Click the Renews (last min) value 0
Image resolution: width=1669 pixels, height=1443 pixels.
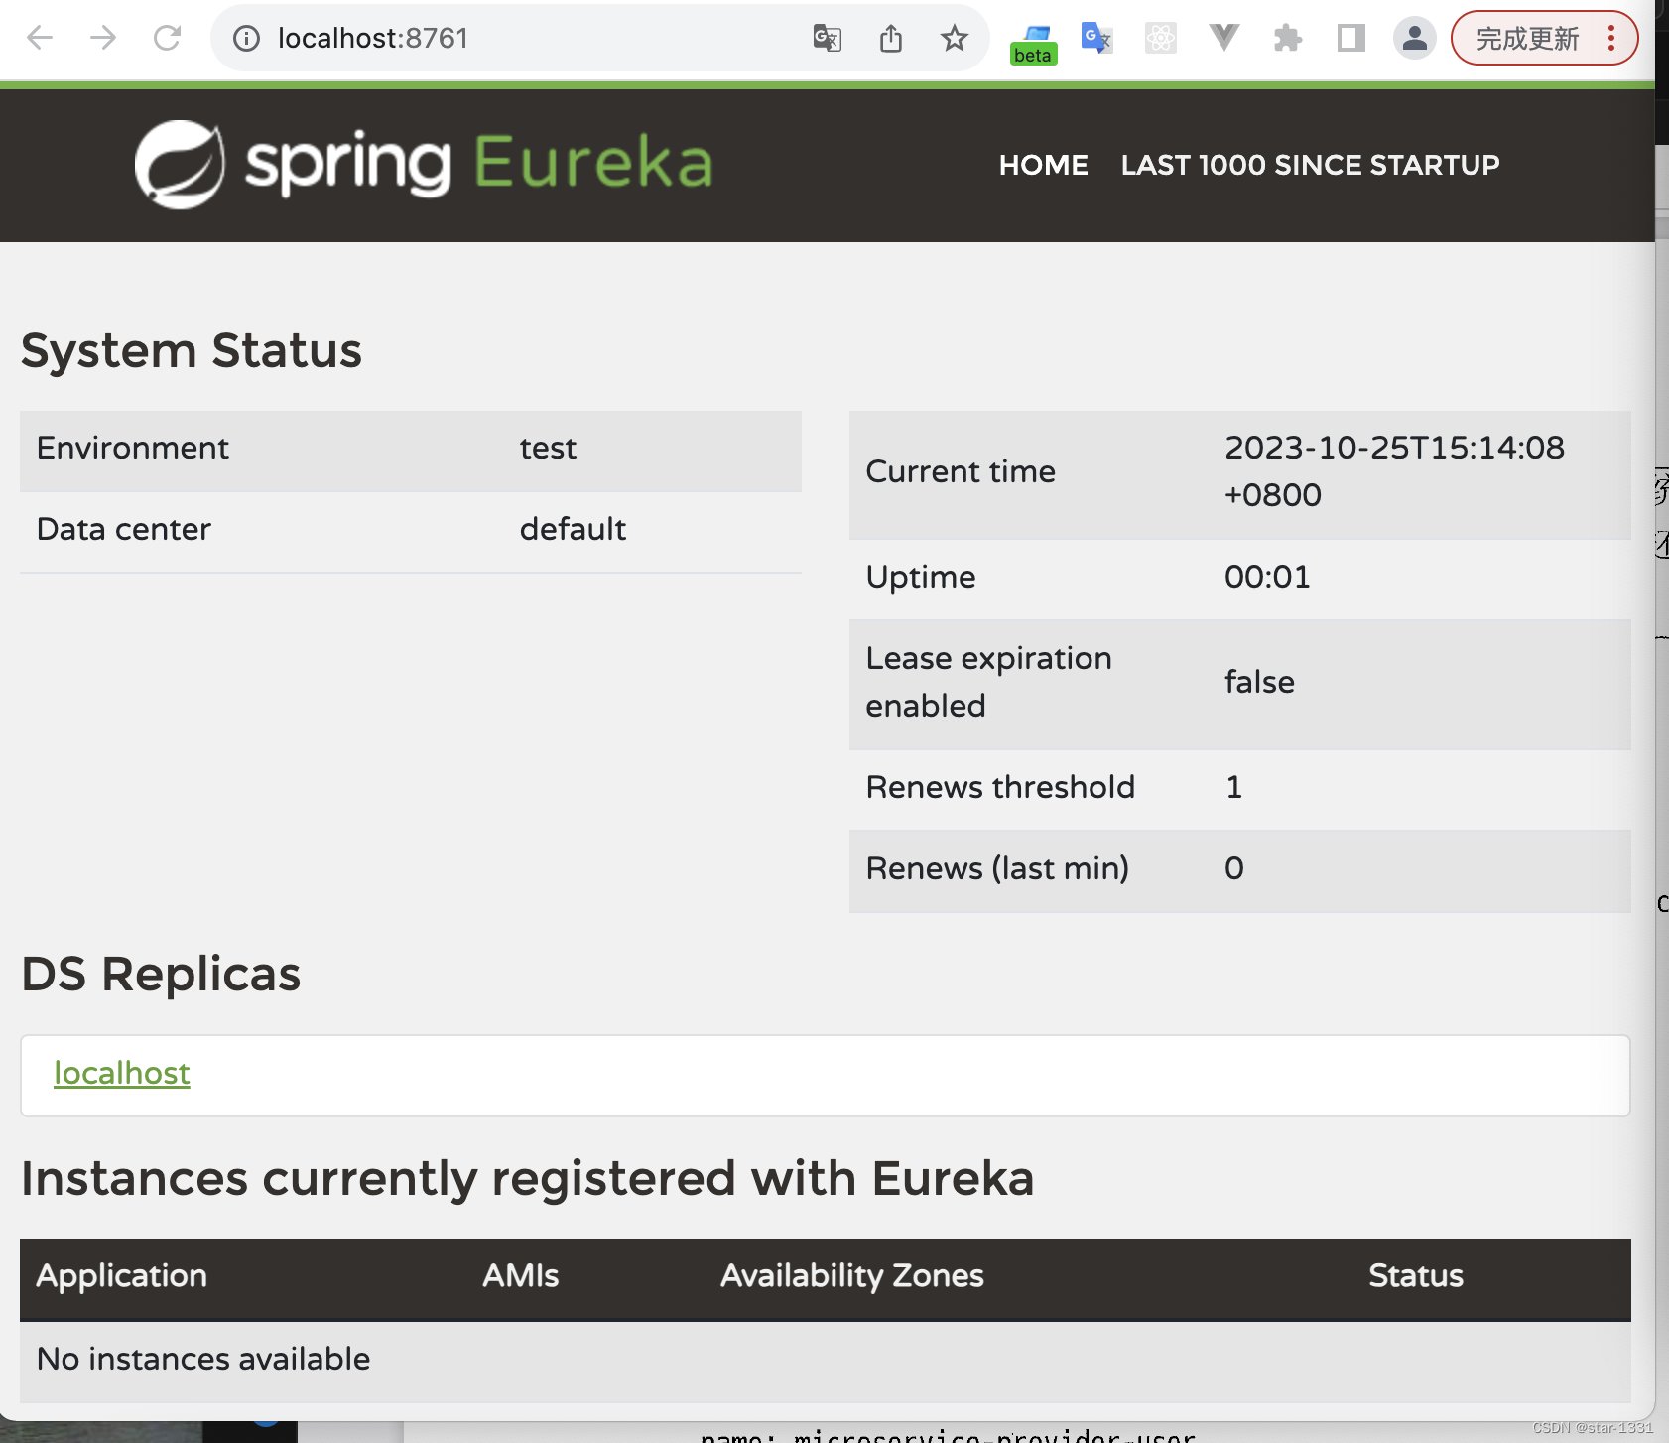click(1233, 869)
